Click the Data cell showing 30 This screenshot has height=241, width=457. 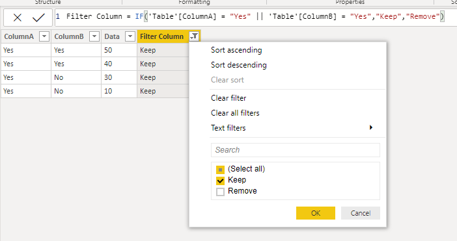pyautogui.click(x=119, y=77)
